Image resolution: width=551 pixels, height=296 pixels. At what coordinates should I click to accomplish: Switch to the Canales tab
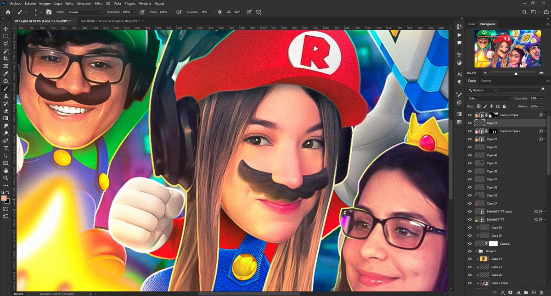coord(486,81)
